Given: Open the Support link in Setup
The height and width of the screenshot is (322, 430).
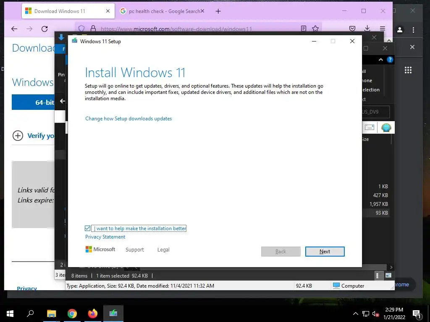Looking at the screenshot, I should (x=135, y=250).
